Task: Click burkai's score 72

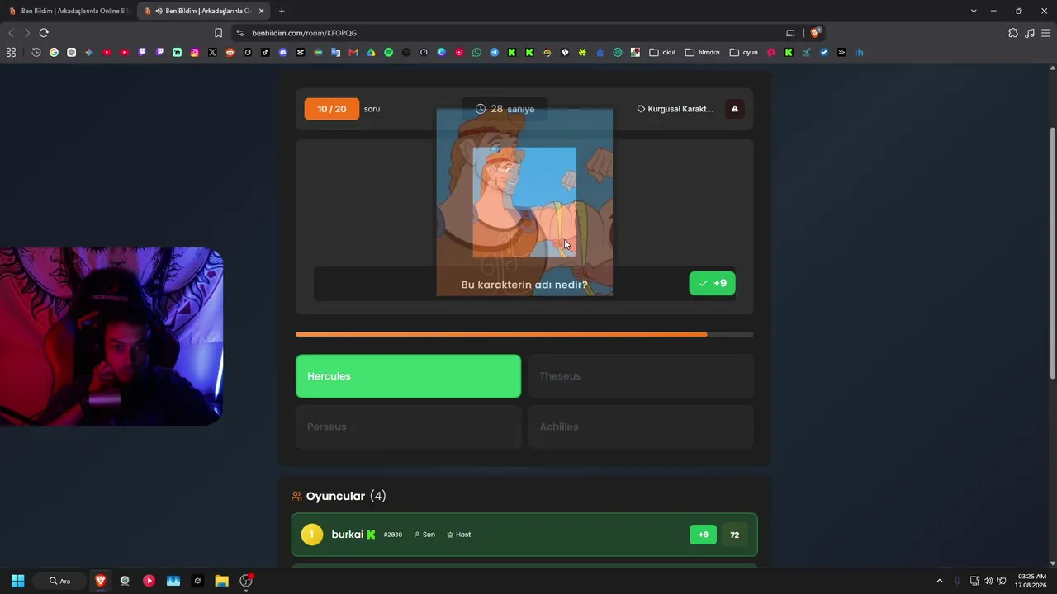Action: click(735, 535)
